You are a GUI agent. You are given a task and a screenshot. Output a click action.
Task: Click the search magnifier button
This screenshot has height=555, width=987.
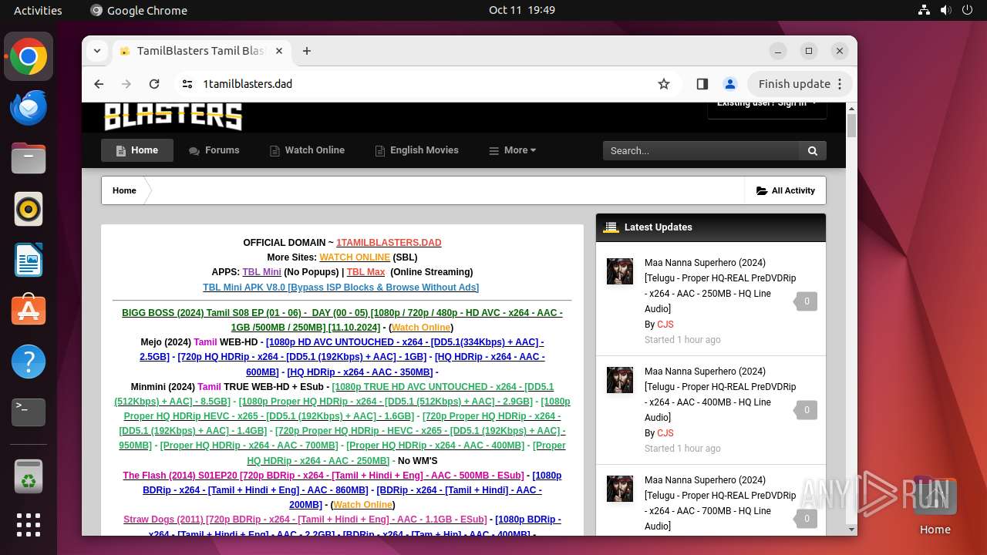pyautogui.click(x=813, y=151)
